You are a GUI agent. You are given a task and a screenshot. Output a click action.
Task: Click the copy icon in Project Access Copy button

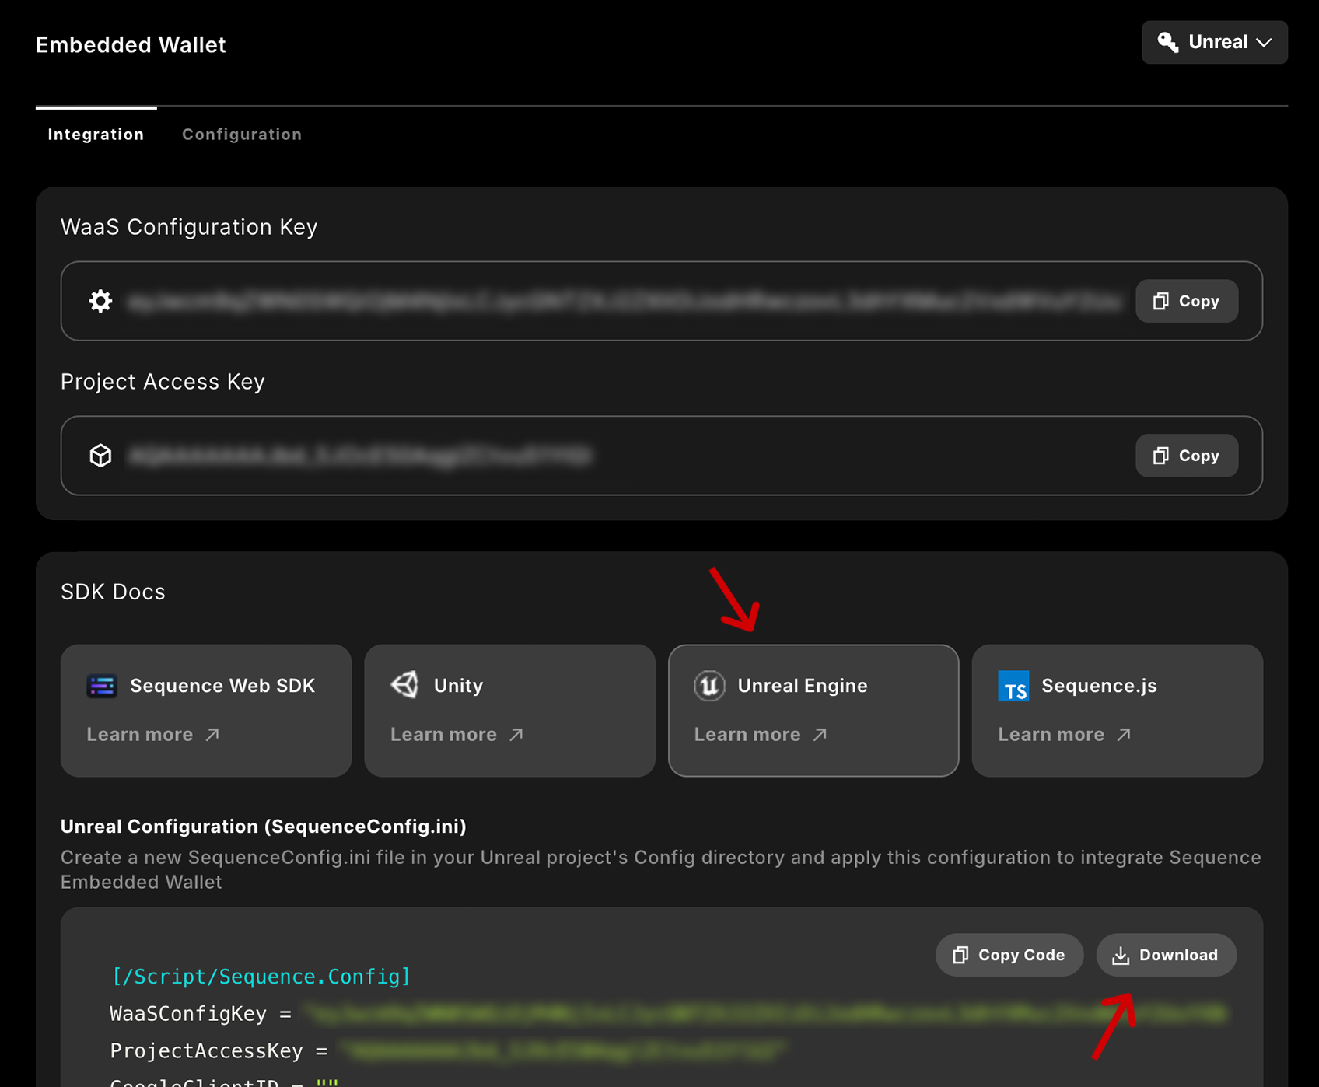point(1160,456)
